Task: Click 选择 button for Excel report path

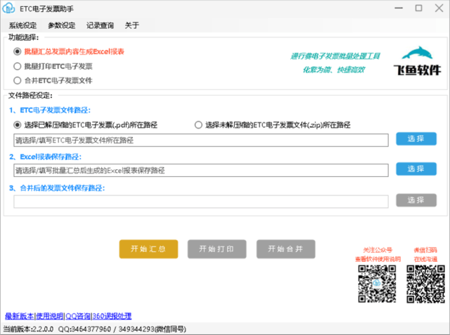Action: click(416, 169)
